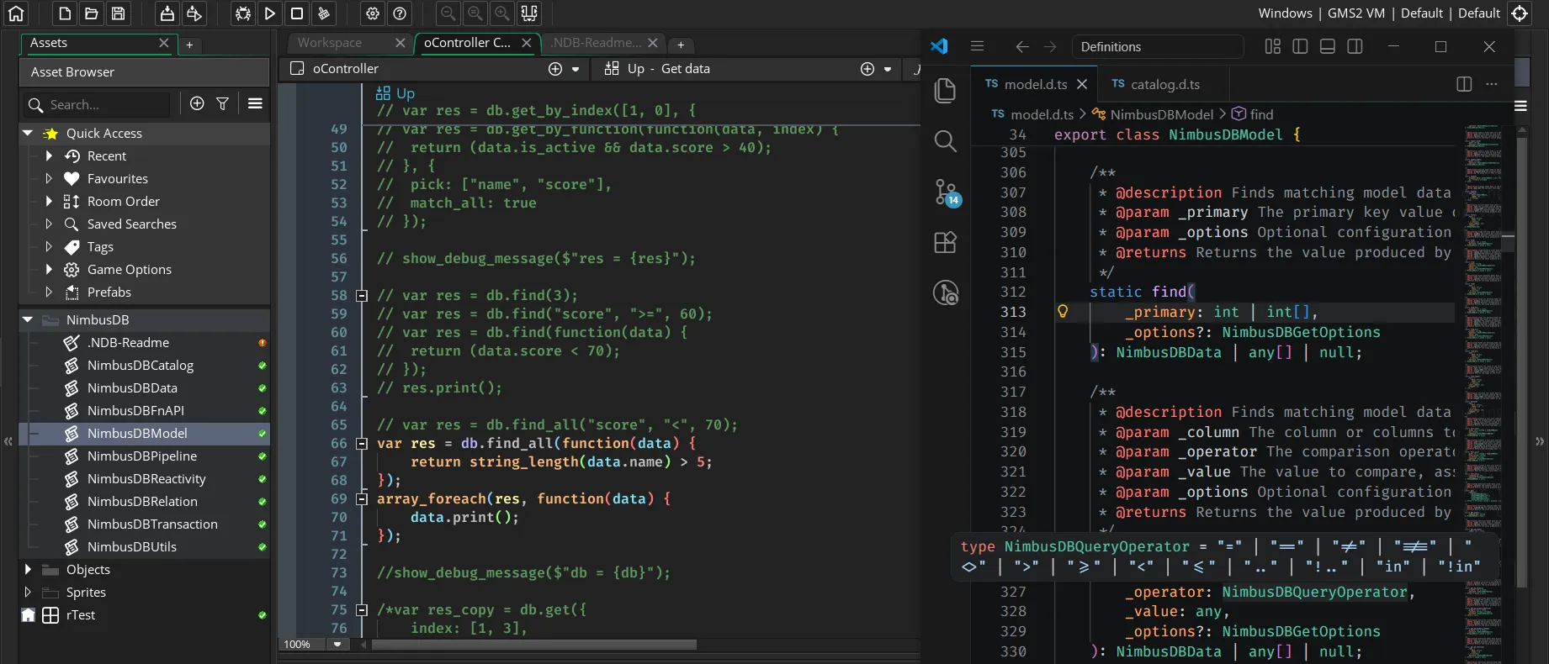The image size is (1549, 664).
Task: Open Customize Layout in VS Code title bar
Action: click(1273, 46)
